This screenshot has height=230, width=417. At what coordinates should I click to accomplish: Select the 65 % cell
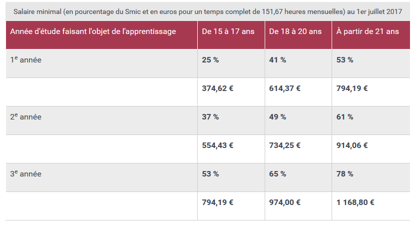278,174
